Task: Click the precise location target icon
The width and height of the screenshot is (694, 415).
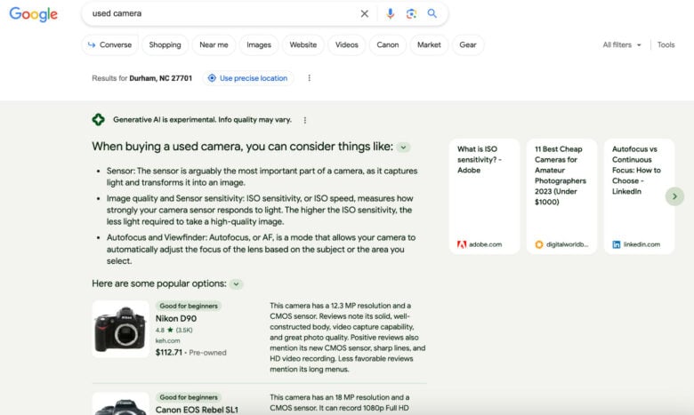Action: [x=212, y=78]
